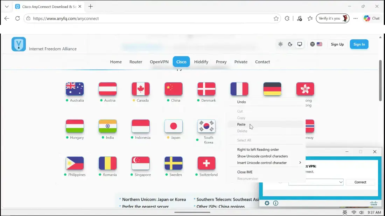Select the Austria flag icon

click(108, 89)
